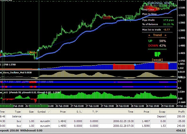Sort by the Size column header
This screenshot has height=134, width=187.
click(31, 112)
